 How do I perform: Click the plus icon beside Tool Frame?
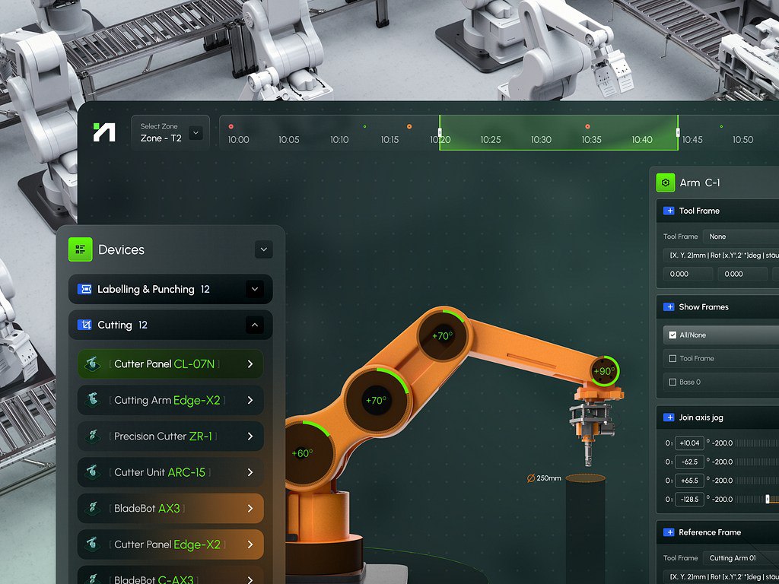(x=669, y=211)
